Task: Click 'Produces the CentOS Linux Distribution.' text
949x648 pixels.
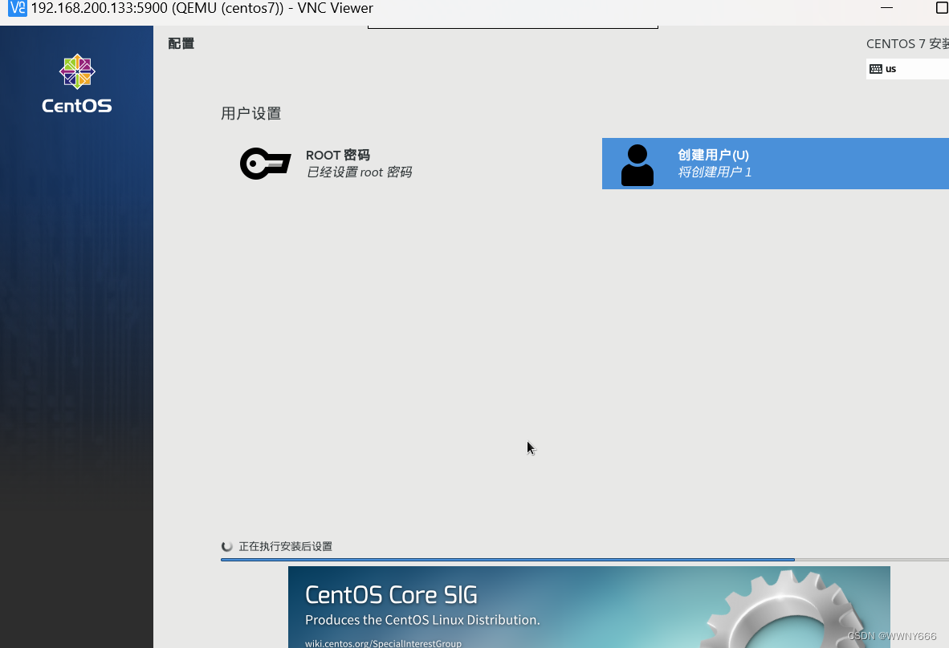Action: coord(422,620)
